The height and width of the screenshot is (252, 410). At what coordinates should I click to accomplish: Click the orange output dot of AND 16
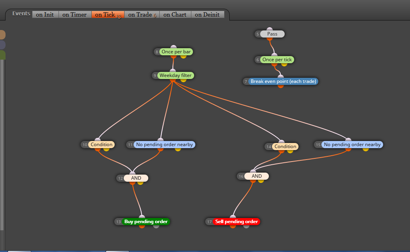253,181
